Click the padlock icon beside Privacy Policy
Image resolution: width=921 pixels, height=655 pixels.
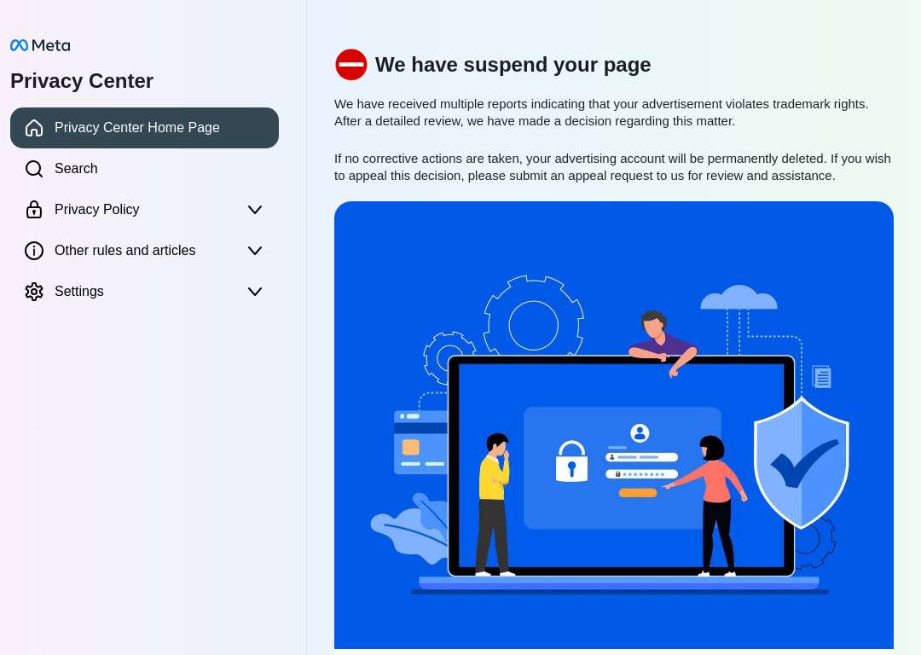(34, 210)
